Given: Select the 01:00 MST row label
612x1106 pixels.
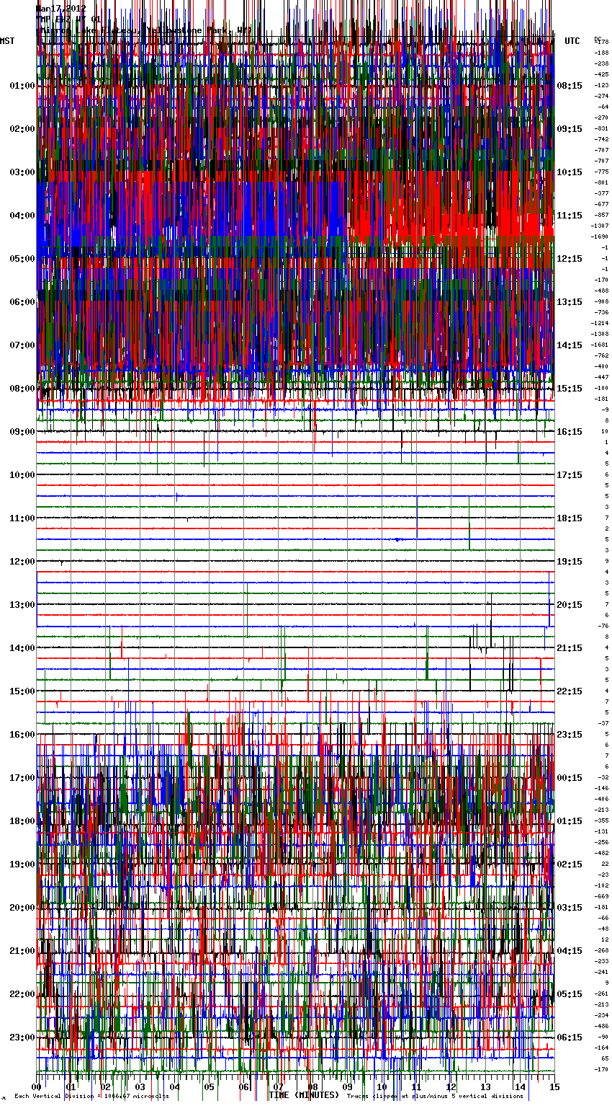Looking at the screenshot, I should [22, 86].
